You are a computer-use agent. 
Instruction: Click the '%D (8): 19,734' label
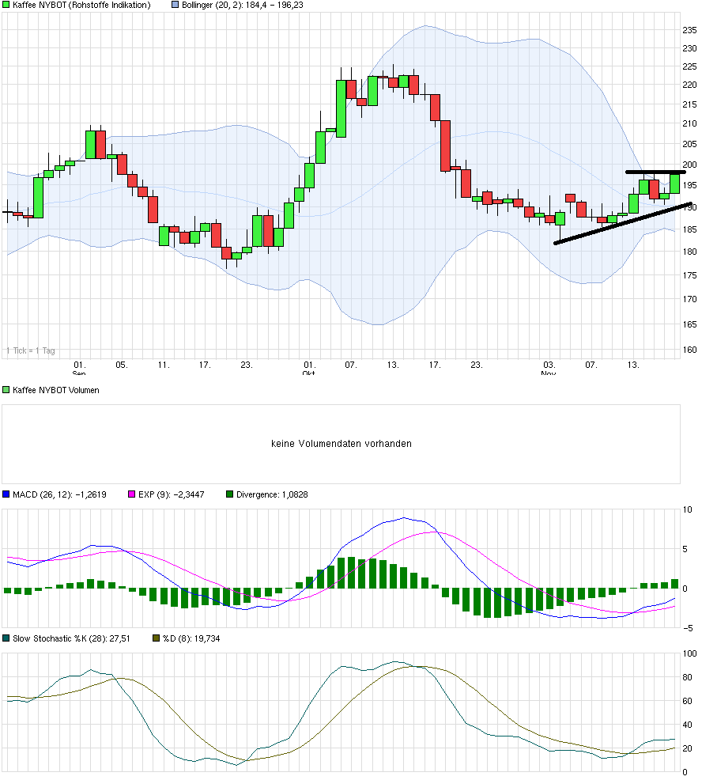[x=191, y=638]
